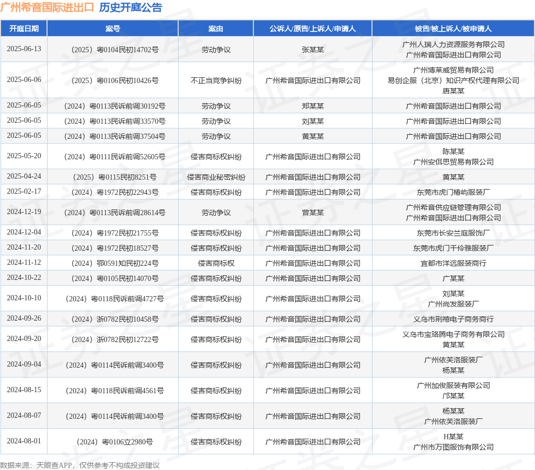The height and width of the screenshot is (470, 535).
Task: Click plaintiff 黄某某 in the 37504号 row
Action: tap(313, 136)
